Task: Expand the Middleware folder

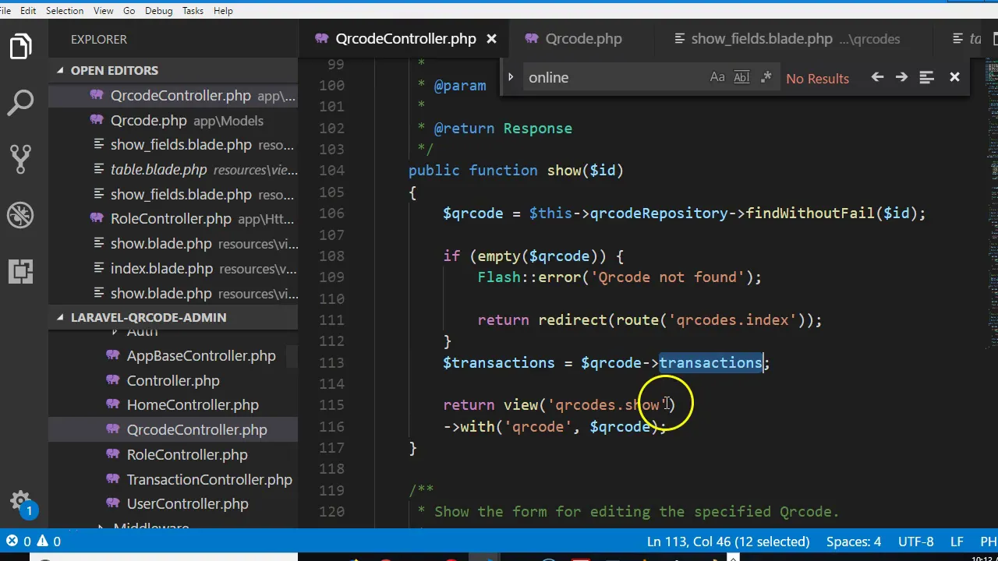Action: pos(151,528)
